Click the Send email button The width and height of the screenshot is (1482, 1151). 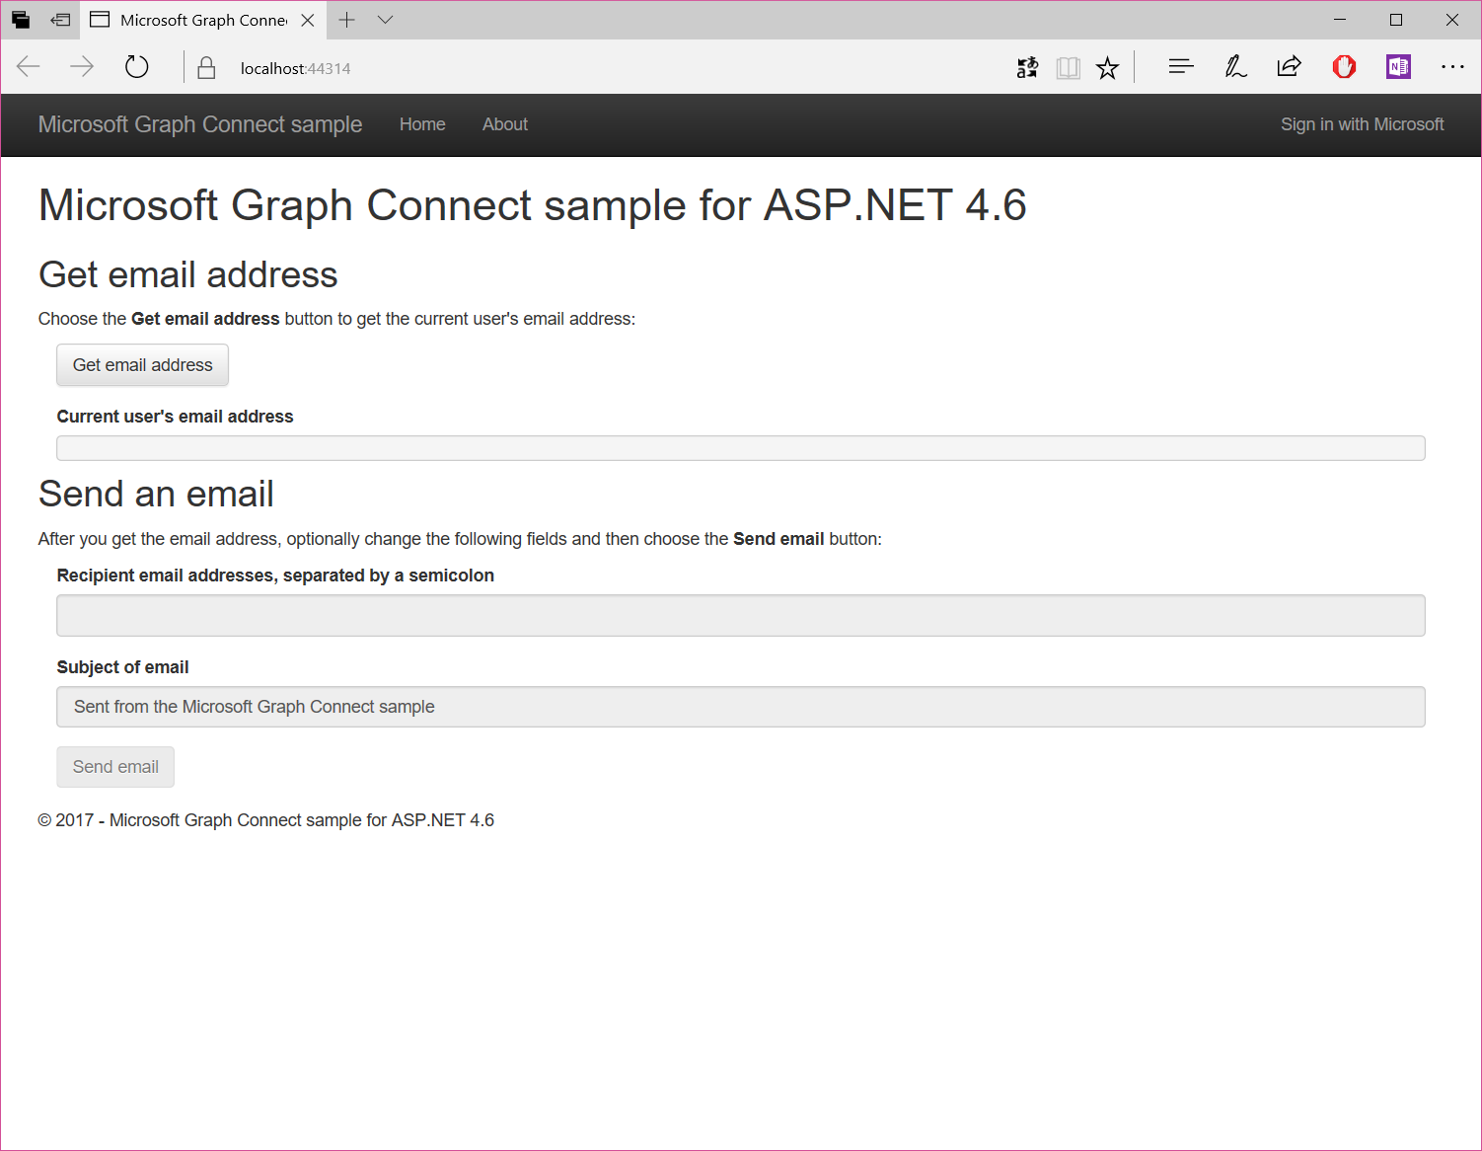click(115, 767)
